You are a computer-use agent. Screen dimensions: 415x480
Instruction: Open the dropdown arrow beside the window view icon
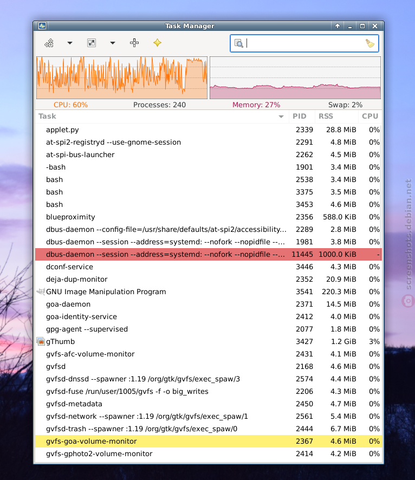click(x=113, y=43)
